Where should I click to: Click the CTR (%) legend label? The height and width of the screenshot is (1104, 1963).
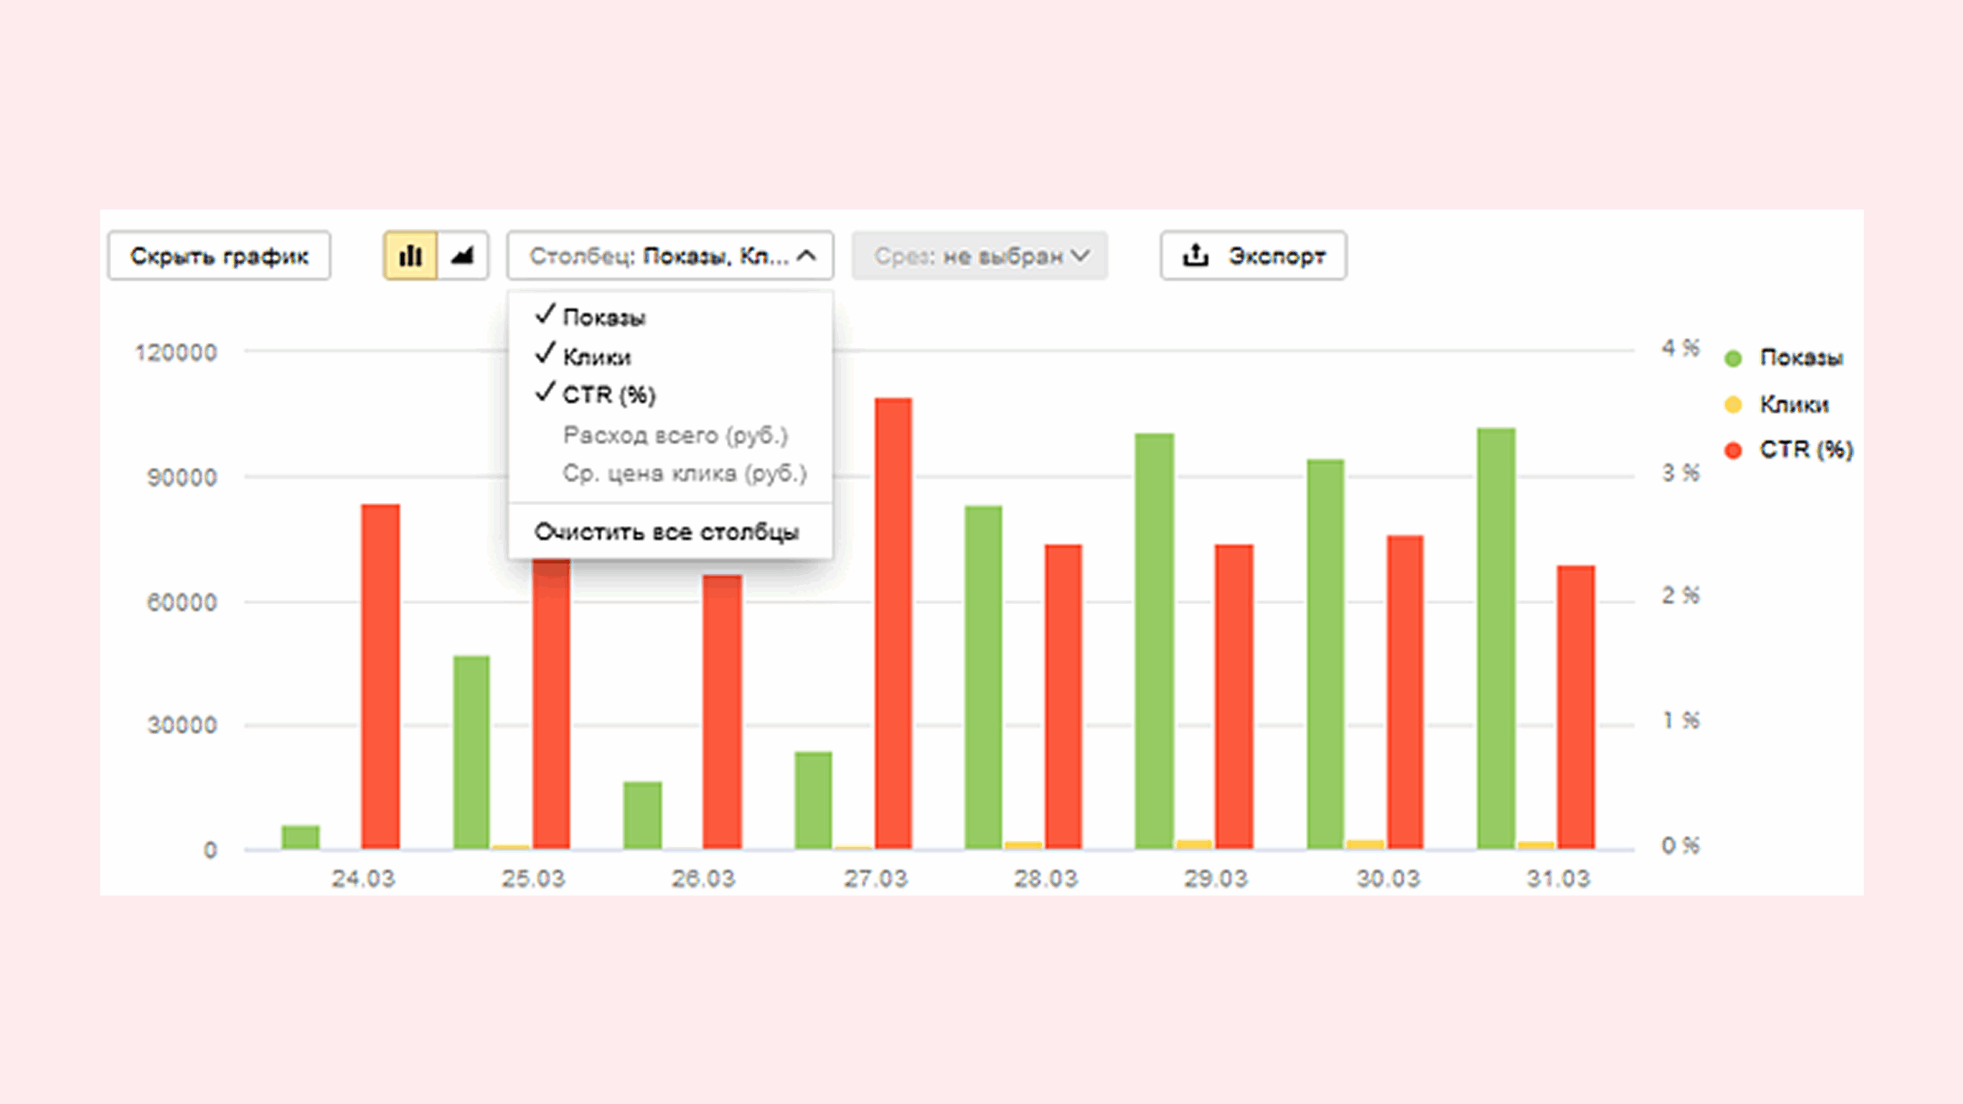[1807, 449]
